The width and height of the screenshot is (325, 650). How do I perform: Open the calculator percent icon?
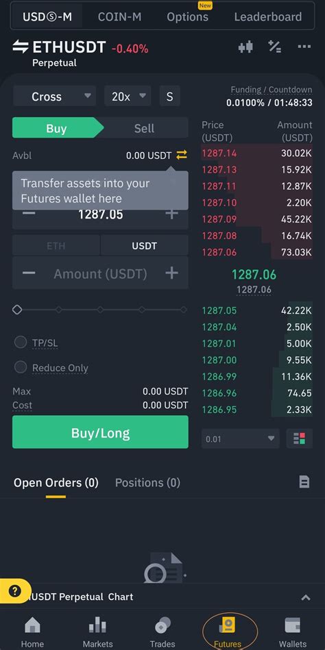click(275, 47)
